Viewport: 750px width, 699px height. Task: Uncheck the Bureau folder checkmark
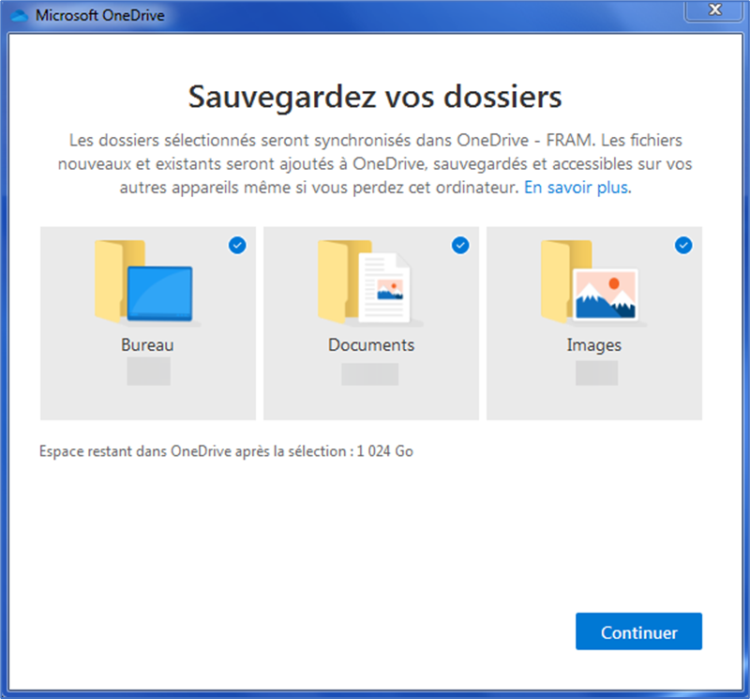click(x=237, y=245)
